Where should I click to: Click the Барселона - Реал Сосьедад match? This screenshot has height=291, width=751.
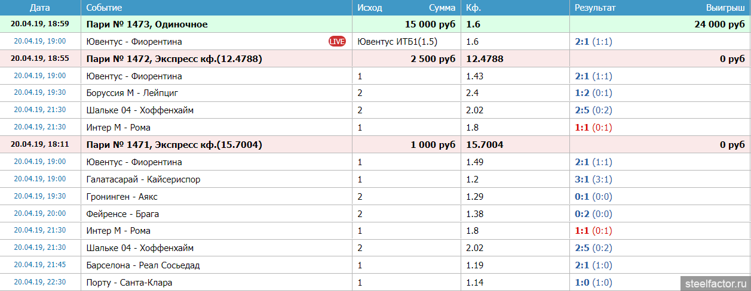143,265
